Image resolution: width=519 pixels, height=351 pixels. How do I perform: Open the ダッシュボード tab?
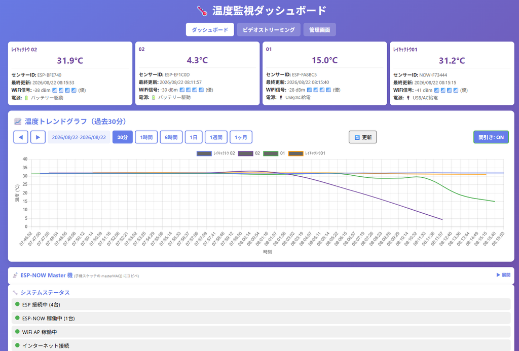pyautogui.click(x=210, y=30)
